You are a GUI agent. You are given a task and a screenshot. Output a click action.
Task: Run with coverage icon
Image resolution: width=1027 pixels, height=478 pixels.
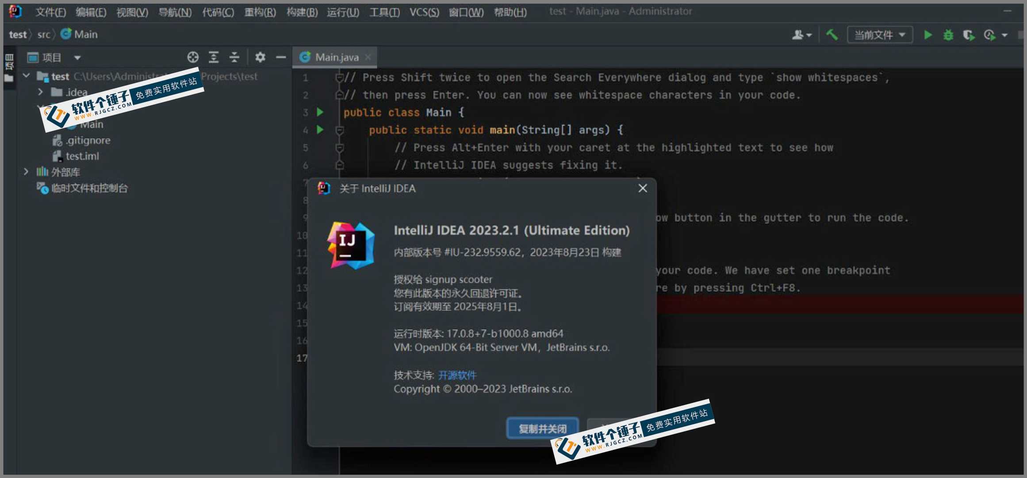point(969,35)
